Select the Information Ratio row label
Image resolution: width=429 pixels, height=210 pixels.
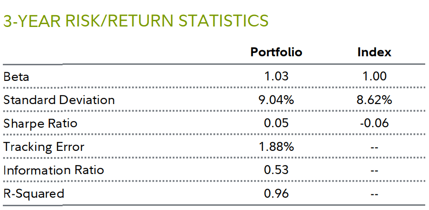[x=53, y=170]
